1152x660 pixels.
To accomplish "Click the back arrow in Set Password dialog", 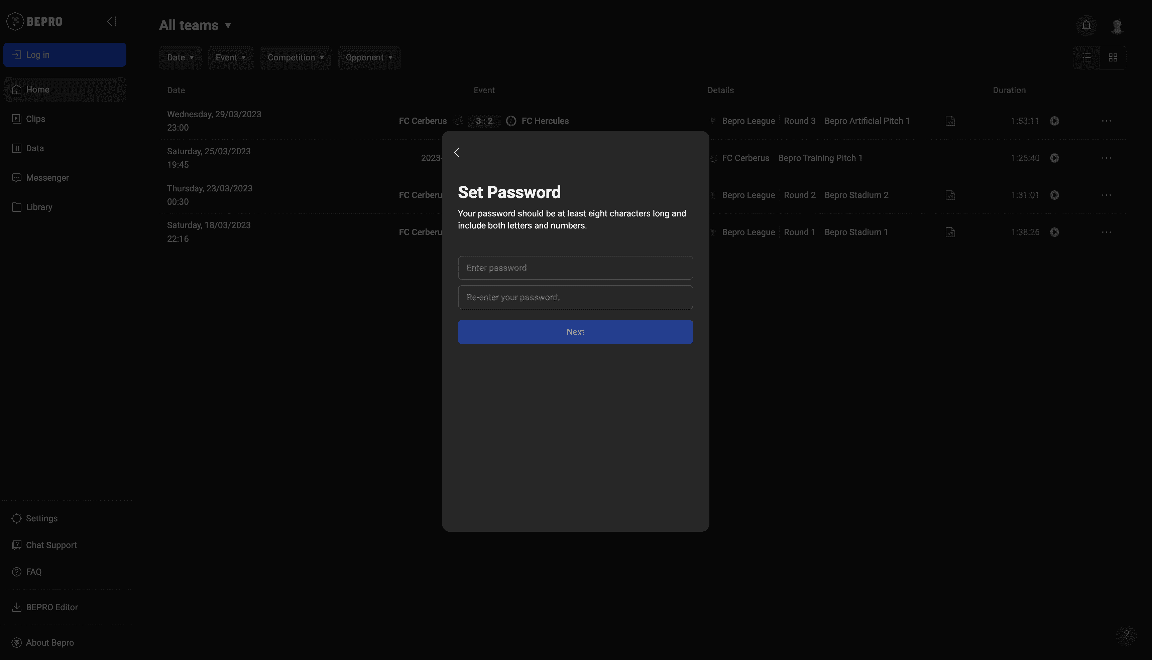I will point(457,152).
